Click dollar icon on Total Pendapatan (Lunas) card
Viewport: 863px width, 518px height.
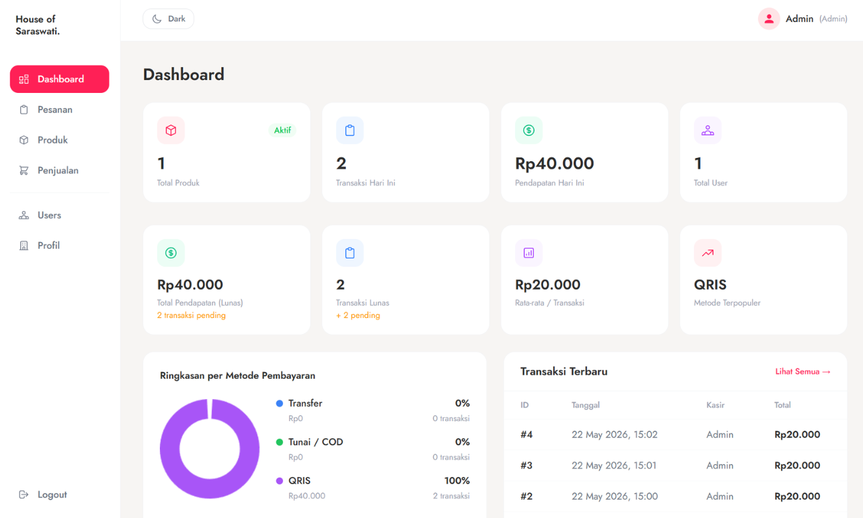point(171,253)
